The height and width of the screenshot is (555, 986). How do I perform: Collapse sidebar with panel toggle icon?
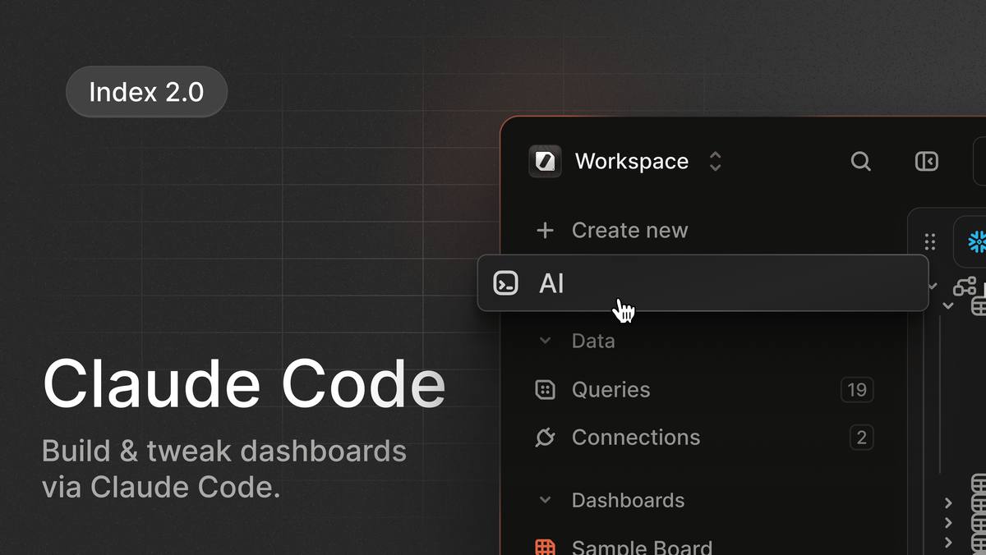click(927, 161)
